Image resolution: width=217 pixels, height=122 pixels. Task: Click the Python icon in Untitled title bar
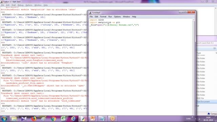coord(90,13)
